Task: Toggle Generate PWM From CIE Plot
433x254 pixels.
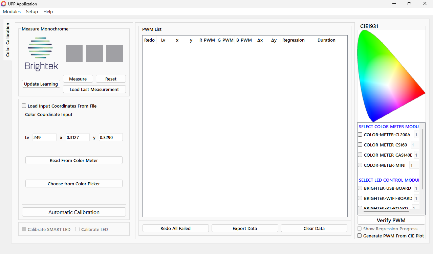Action: (x=360, y=236)
